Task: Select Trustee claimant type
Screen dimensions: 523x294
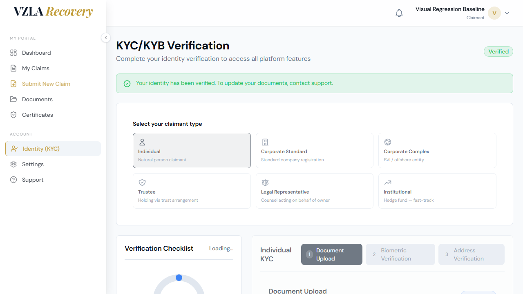Action: pos(192,191)
